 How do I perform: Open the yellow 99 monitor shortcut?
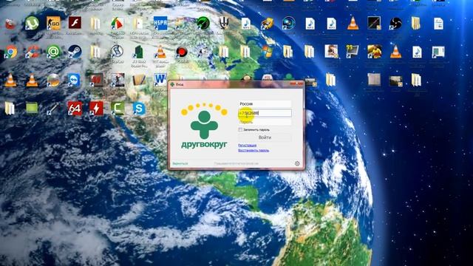click(x=353, y=52)
